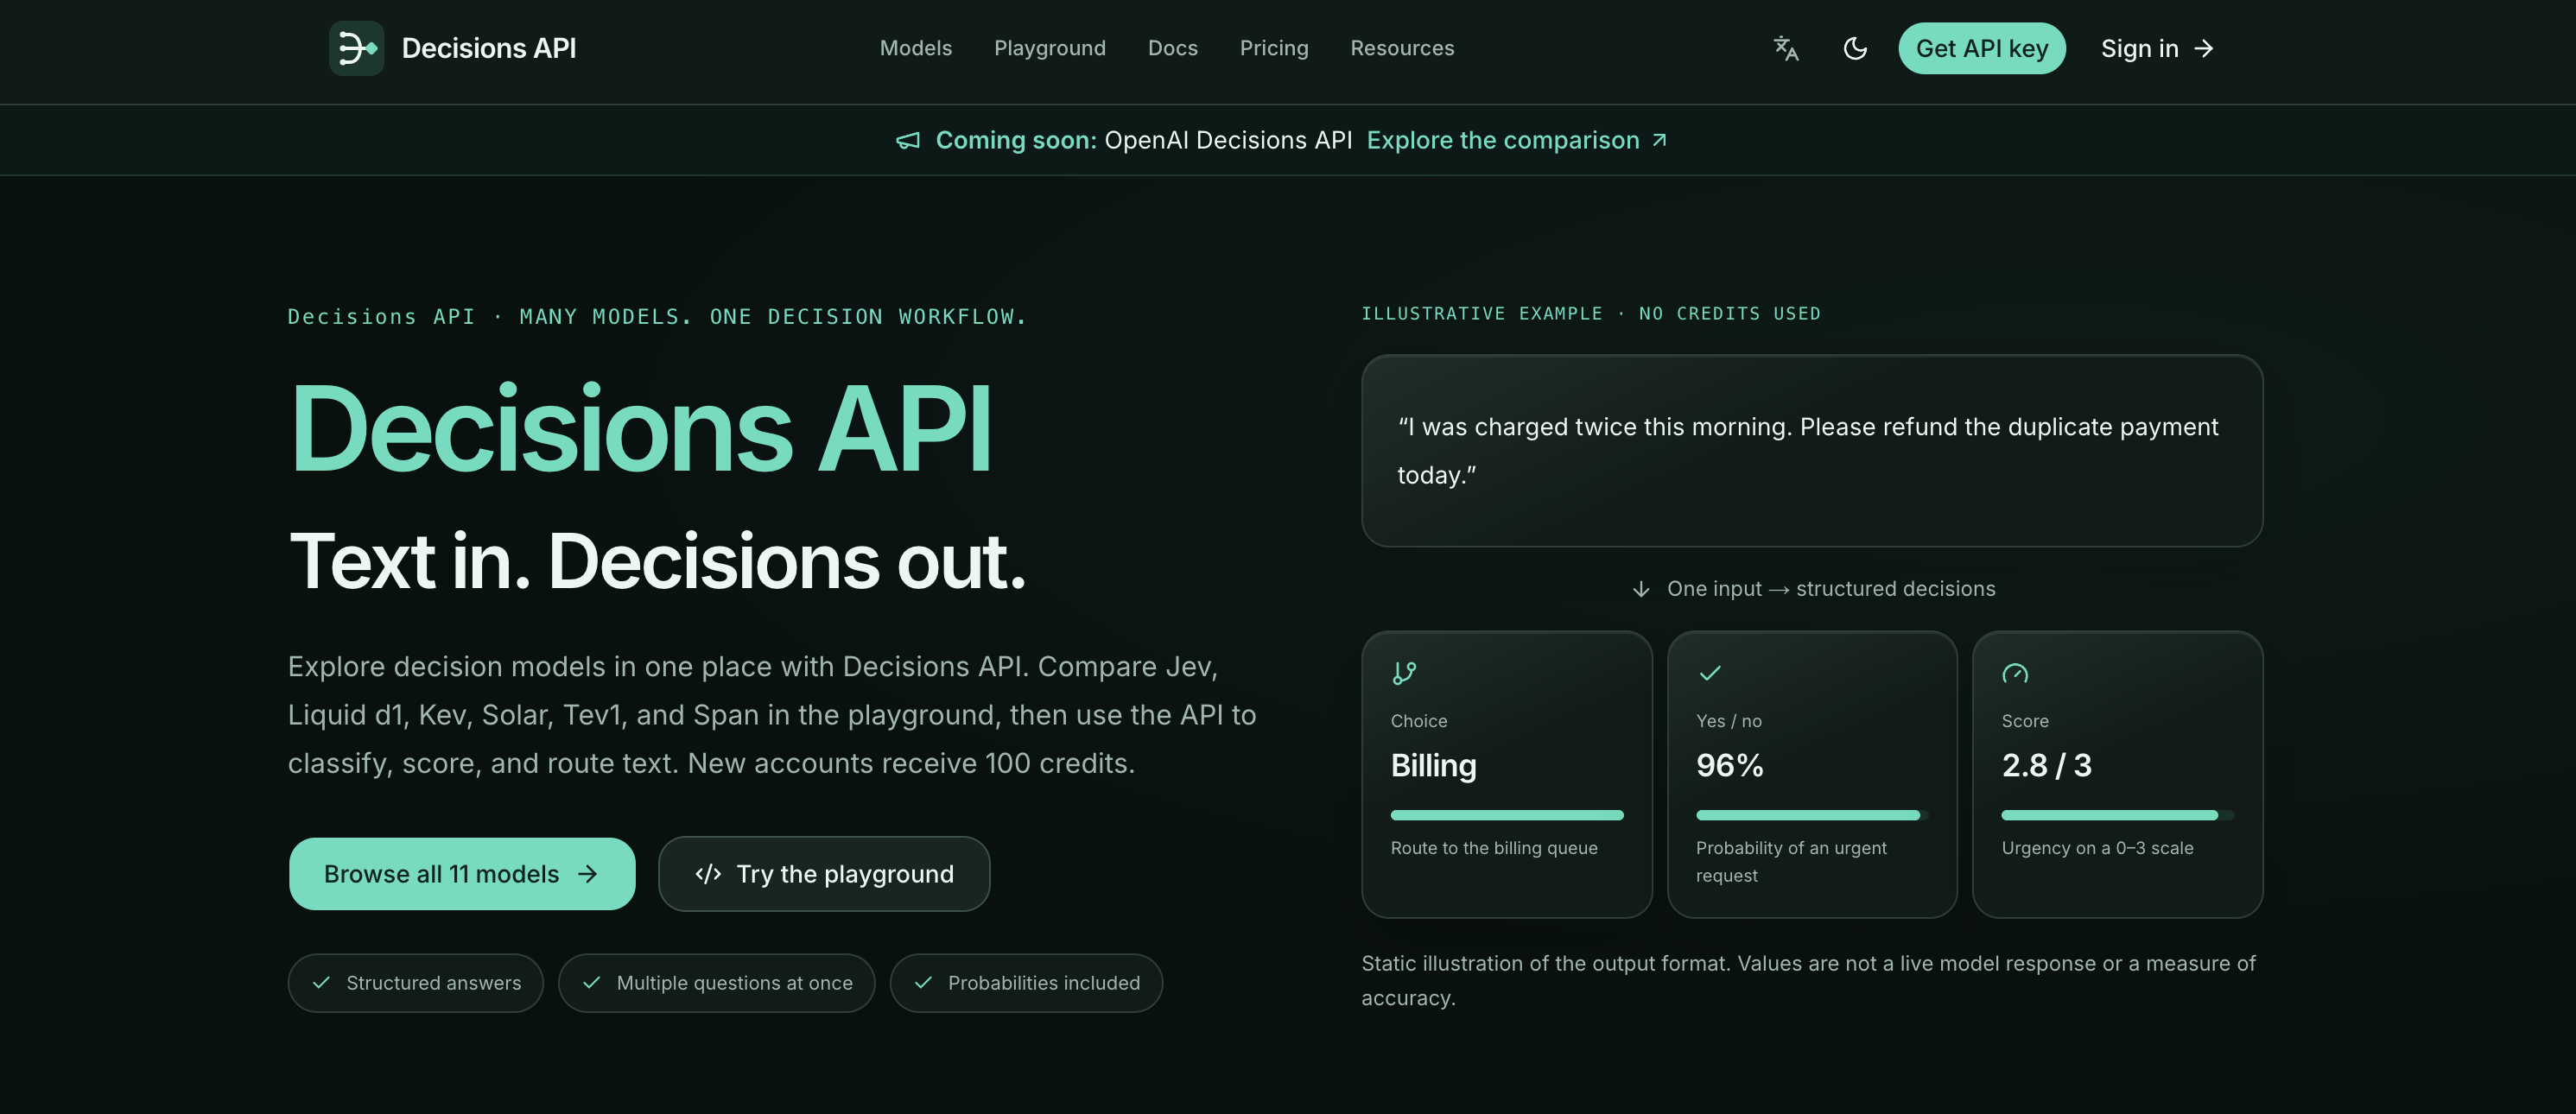Click checkmark on Multiple questions at once chip
The height and width of the screenshot is (1114, 2576).
point(591,983)
